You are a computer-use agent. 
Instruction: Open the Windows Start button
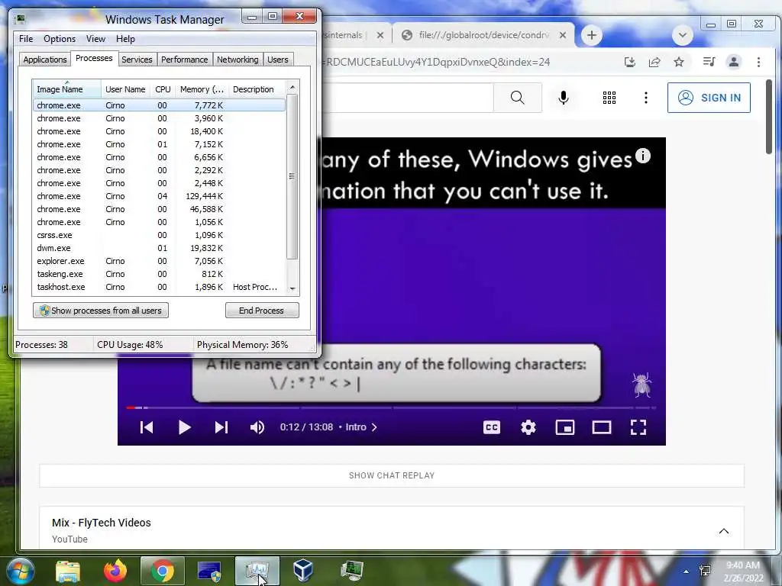click(20, 571)
